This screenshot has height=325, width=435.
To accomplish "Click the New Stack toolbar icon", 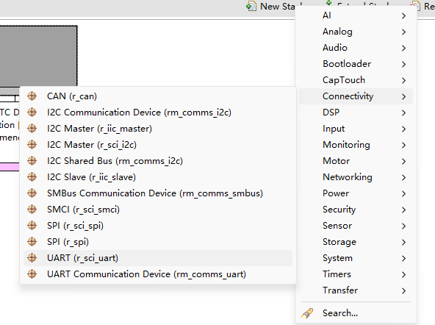I will [251, 6].
